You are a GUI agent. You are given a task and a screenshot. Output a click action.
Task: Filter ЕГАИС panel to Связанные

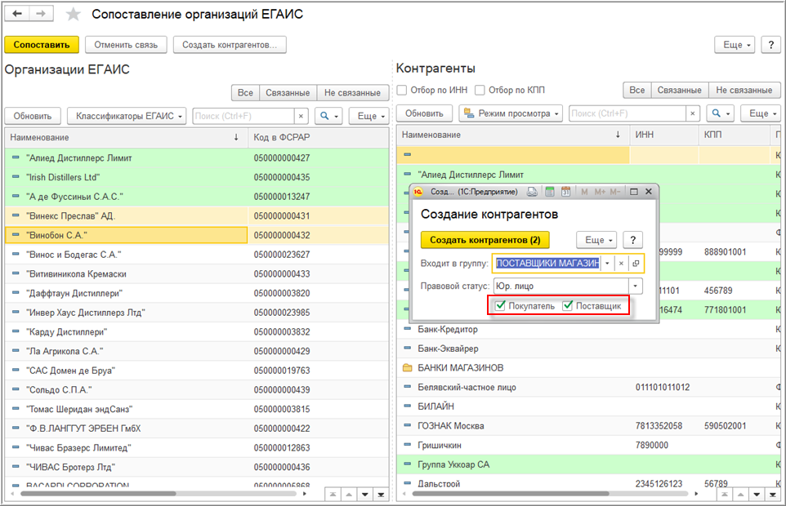288,92
